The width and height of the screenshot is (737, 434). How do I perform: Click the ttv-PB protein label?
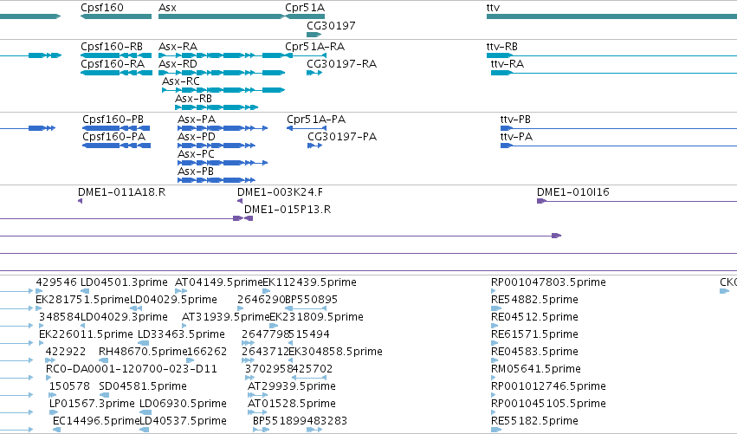tap(515, 120)
